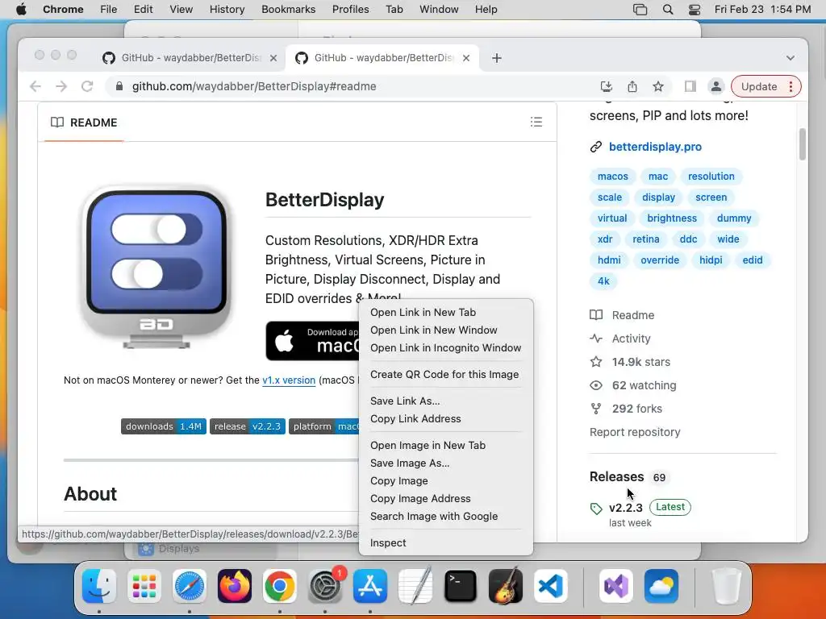826x619 pixels.
Task: Open App Store from the Dock
Action: point(370,586)
